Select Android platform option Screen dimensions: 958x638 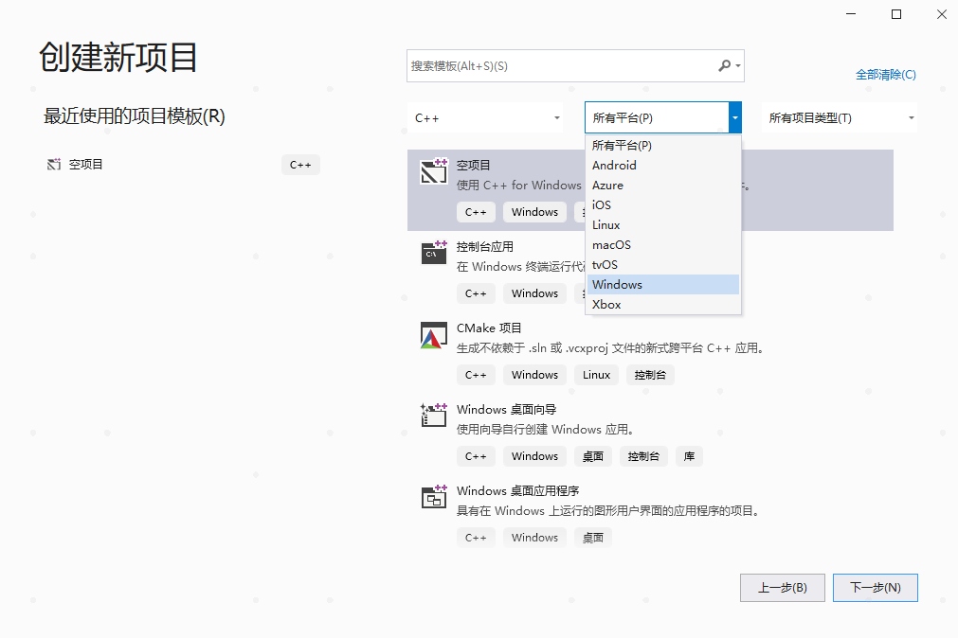click(663, 166)
